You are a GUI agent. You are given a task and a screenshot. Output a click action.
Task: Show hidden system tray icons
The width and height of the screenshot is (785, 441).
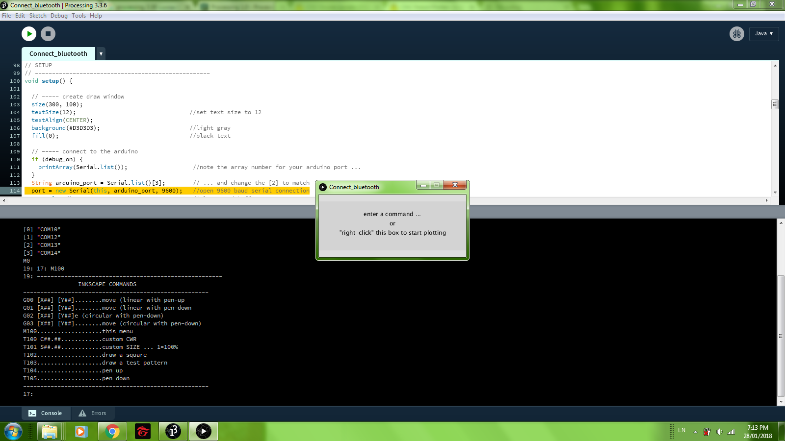[x=695, y=432]
